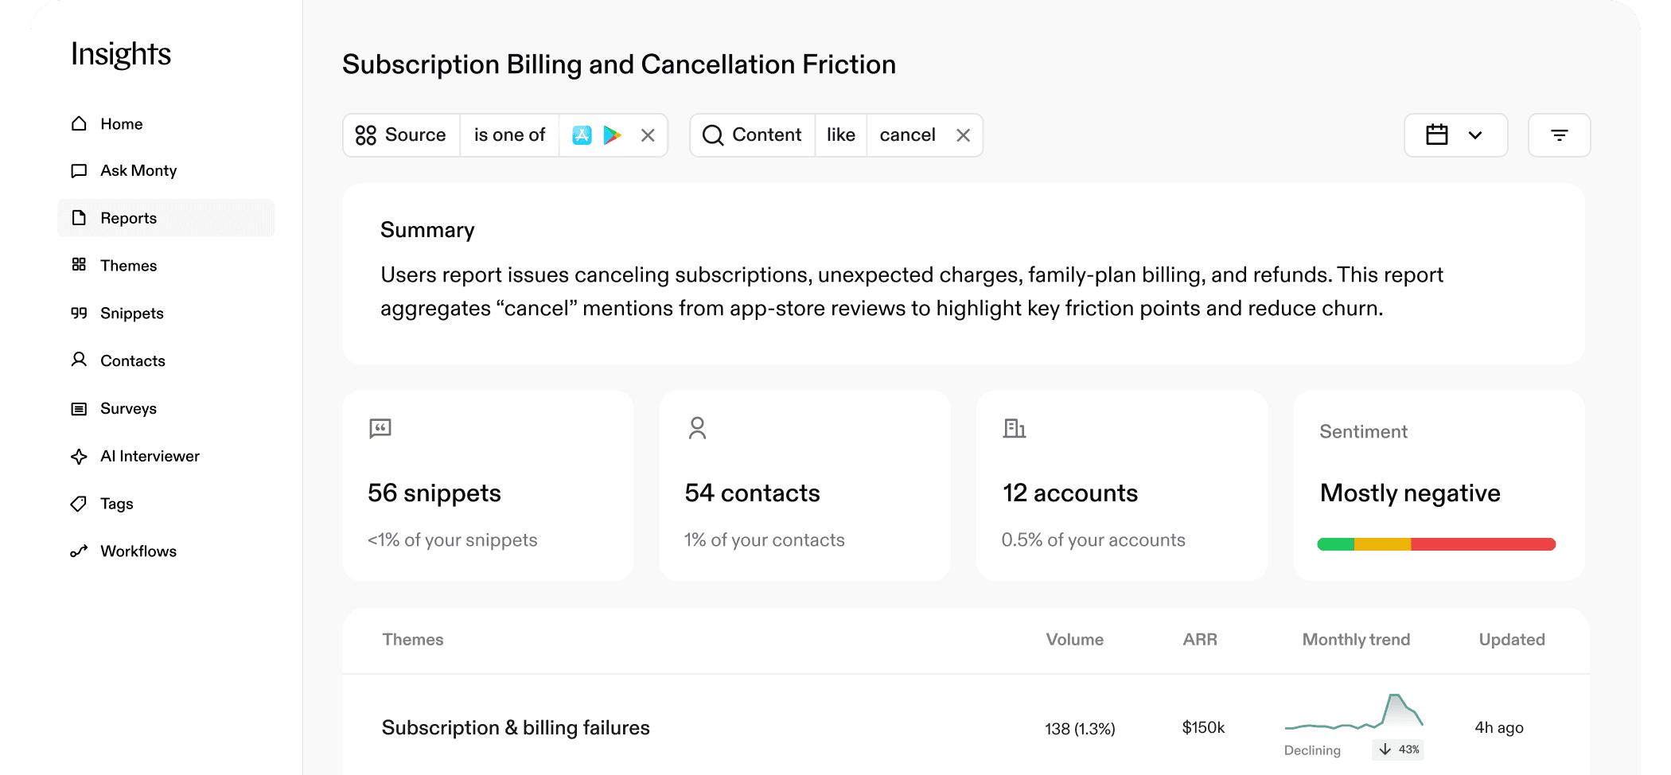Screen dimensions: 1671x775
Task: Click the Home icon in sidebar
Action: (x=79, y=123)
